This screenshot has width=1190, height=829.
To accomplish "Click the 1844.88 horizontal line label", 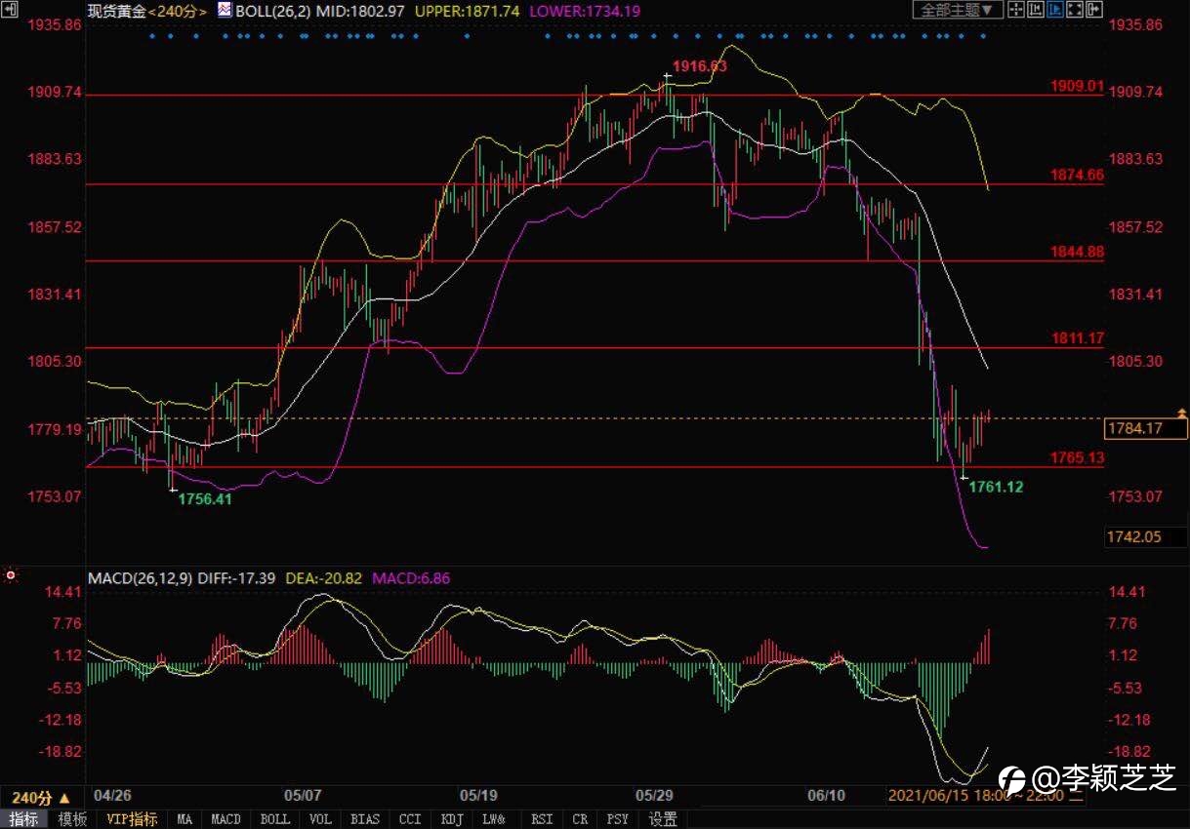I will pyautogui.click(x=1077, y=252).
